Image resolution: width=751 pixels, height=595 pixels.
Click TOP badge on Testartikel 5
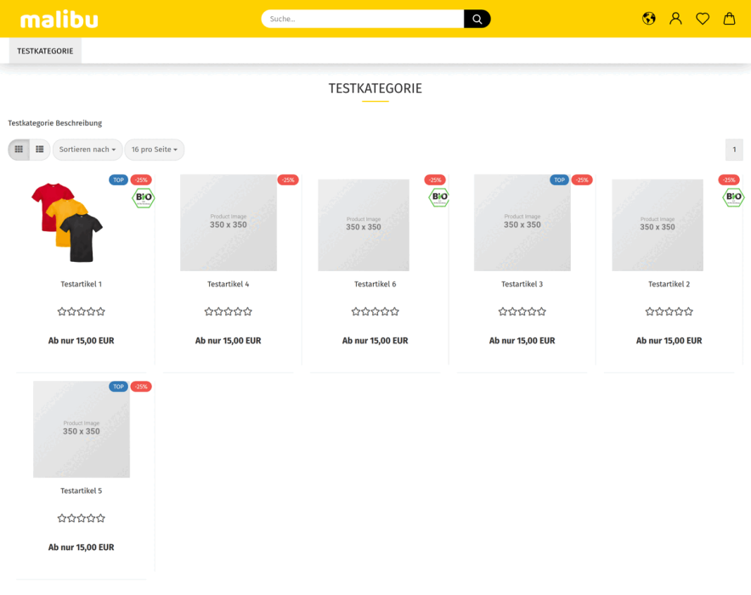click(x=118, y=387)
